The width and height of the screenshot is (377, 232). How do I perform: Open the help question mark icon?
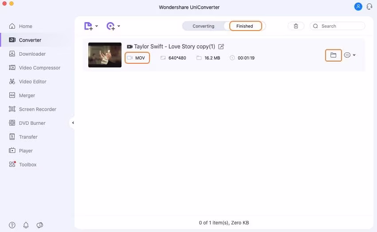12,225
